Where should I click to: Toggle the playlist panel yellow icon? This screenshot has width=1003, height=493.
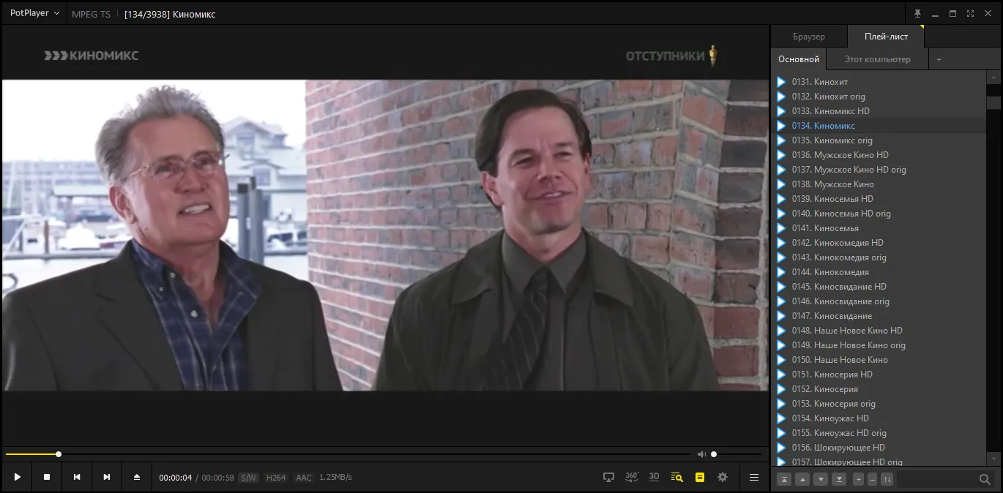(700, 477)
